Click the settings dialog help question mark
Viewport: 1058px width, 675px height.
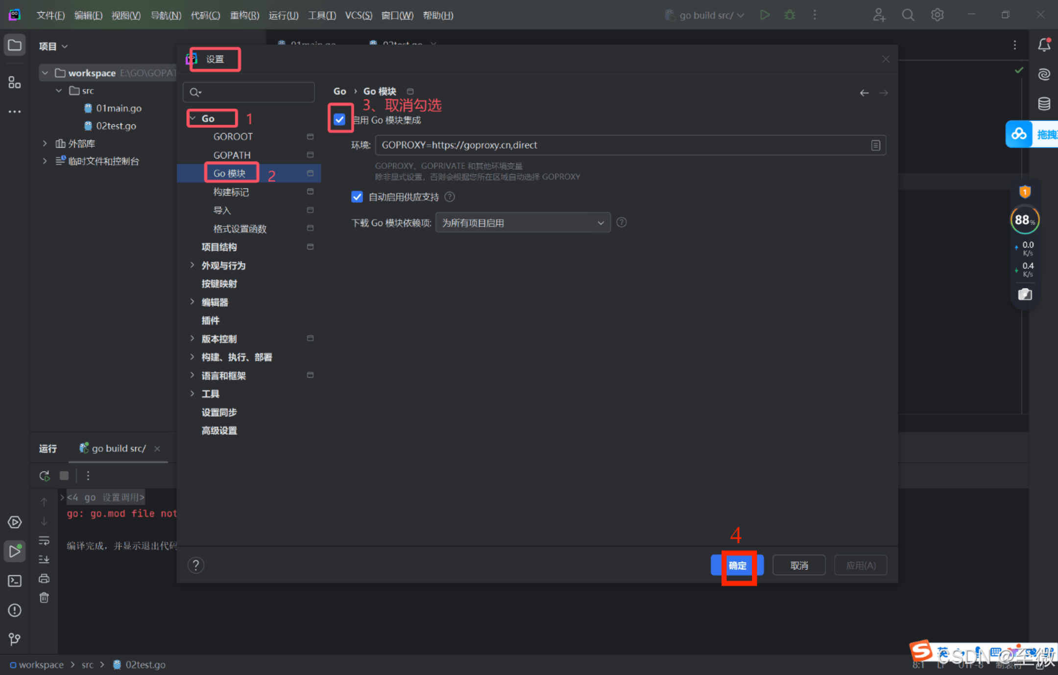tap(196, 565)
